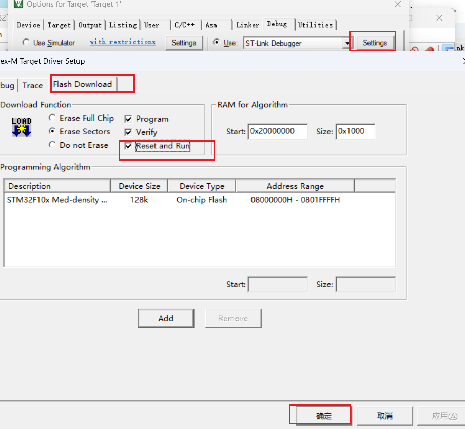Viewport: 465px width, 429px height.
Task: Select the STM32F10x Med-density algorithm row
Action: pyautogui.click(x=200, y=200)
